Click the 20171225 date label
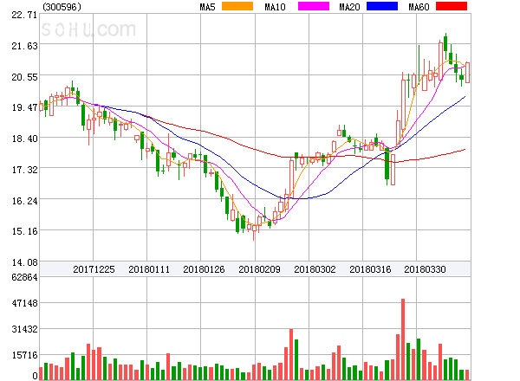 pos(94,269)
